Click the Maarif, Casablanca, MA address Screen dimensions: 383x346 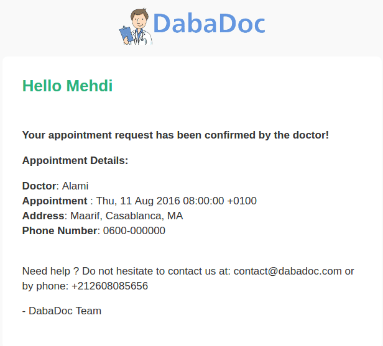[127, 216]
